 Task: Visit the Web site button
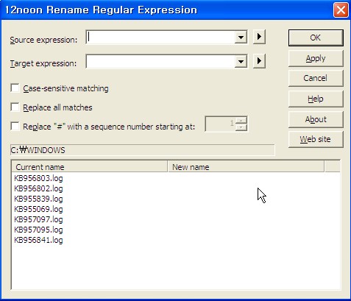pos(316,139)
